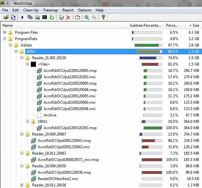Select the AcroRdrDCUpd2001220043.msi file
Image resolution: width=202 pixels, height=188 pixels.
64,147
